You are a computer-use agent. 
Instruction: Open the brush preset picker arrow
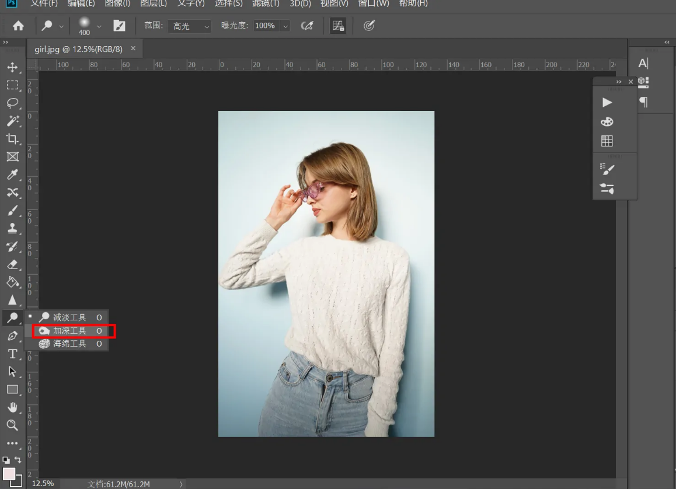(99, 26)
